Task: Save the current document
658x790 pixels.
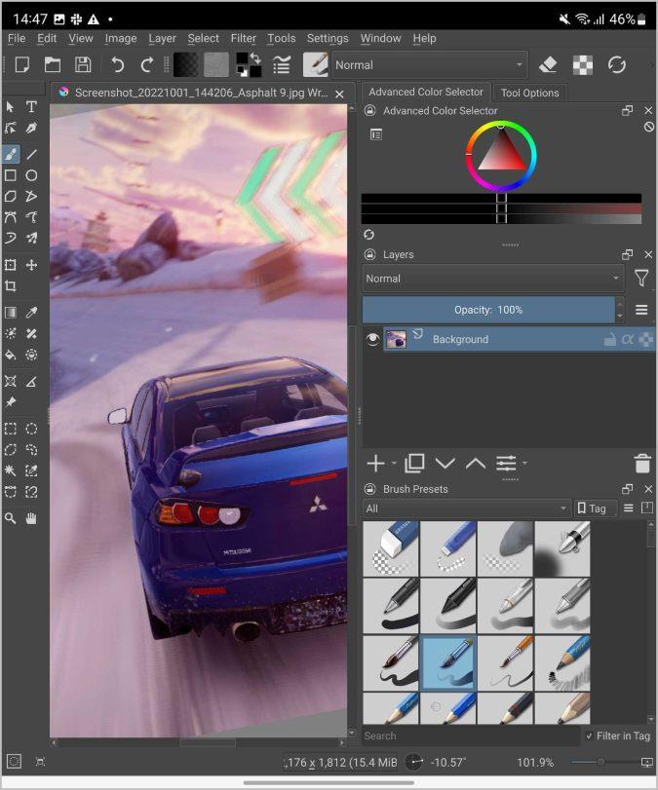Action: [x=83, y=65]
